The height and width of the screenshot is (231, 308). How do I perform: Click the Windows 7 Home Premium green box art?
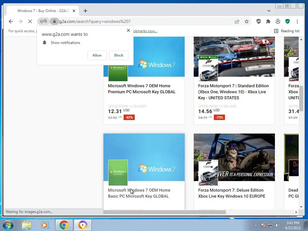click(x=118, y=73)
